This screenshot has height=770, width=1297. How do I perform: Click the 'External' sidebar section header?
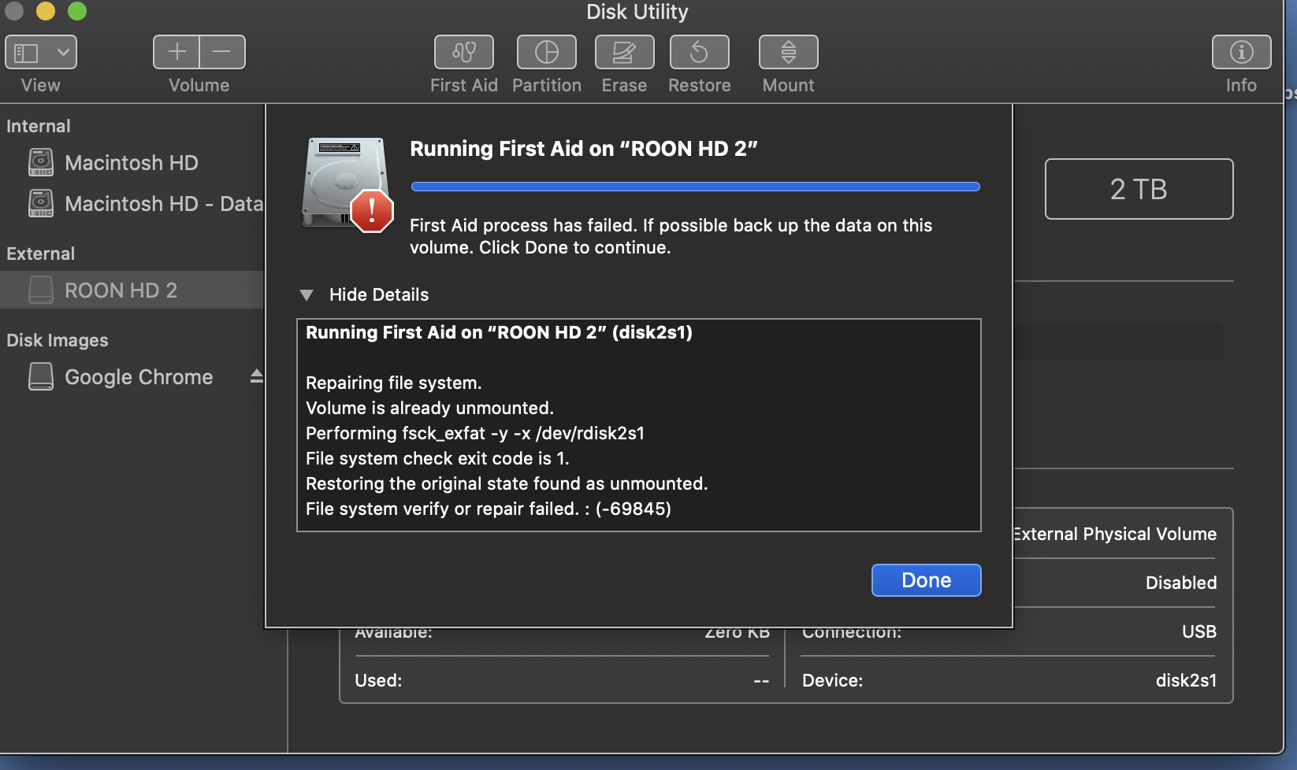[41, 254]
